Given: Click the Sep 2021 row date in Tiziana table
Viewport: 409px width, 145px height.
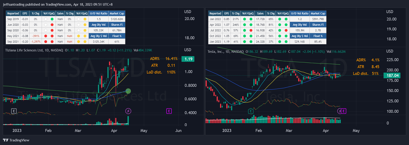Looking at the screenshot, I should (x=13, y=41).
